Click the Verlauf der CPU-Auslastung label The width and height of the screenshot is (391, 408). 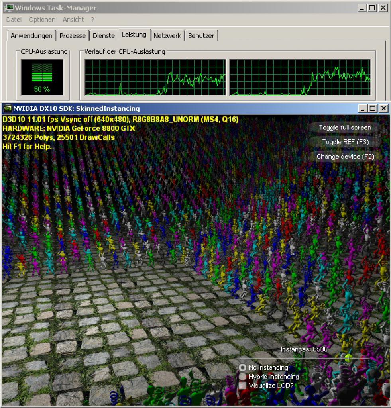[x=125, y=51]
